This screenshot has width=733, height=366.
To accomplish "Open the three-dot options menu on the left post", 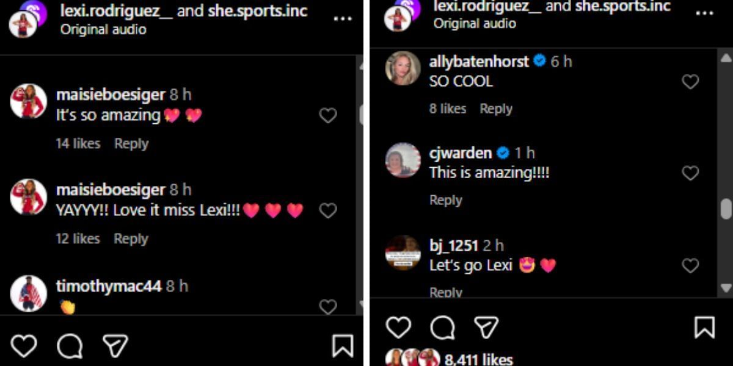I will (343, 18).
